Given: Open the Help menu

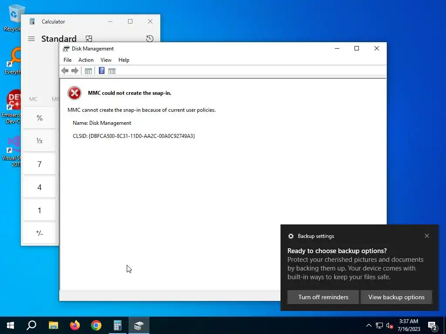Looking at the screenshot, I should pos(124,60).
